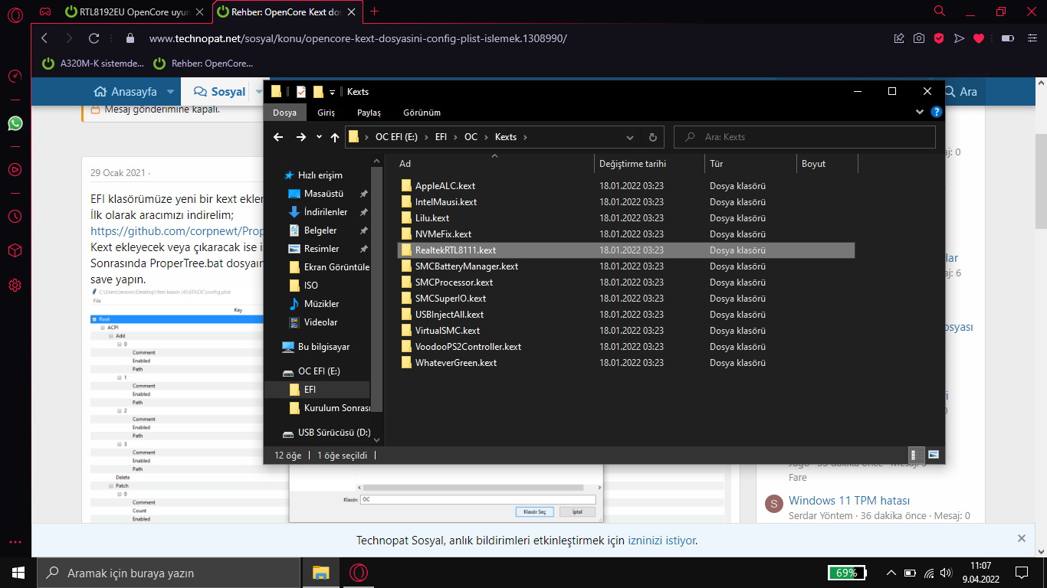Open GX Corner gamepad icon
Viewport: 1047px width, 588px height.
click(x=45, y=11)
